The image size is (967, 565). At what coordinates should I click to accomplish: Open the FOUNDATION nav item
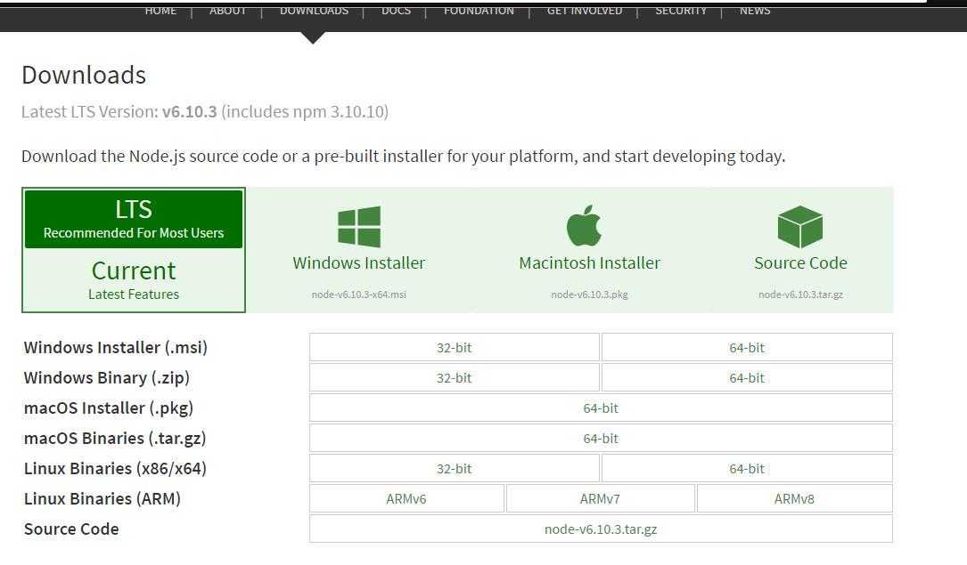click(x=479, y=11)
